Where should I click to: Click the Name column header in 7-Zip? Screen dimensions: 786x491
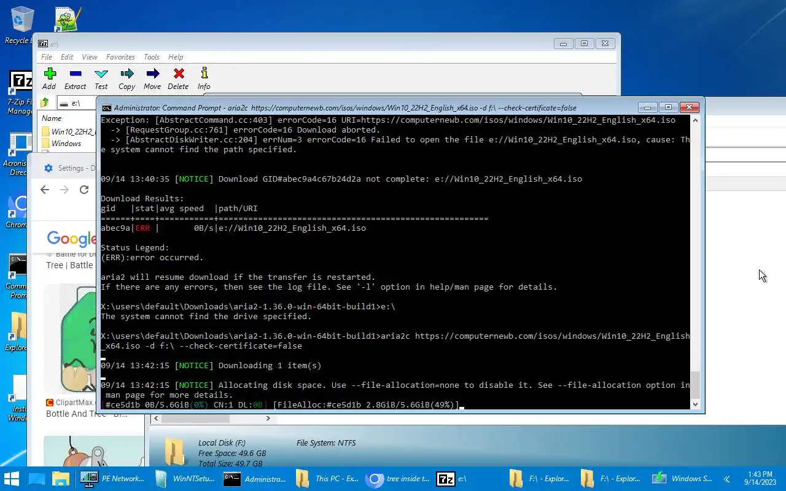pos(52,118)
